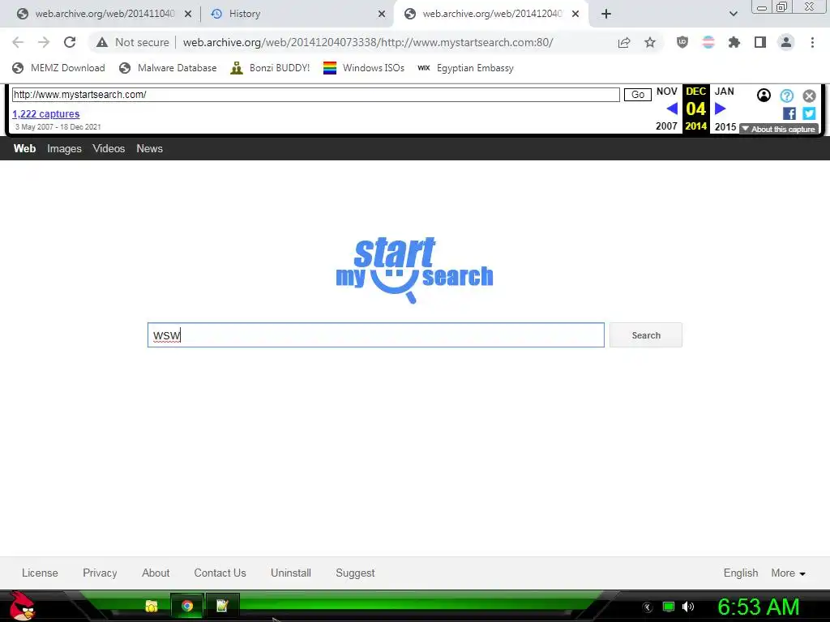
Task: Open the Wayback Machine user account icon
Action: click(764, 96)
